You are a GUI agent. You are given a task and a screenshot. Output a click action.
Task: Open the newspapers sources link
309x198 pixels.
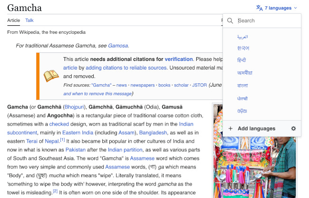(x=143, y=85)
